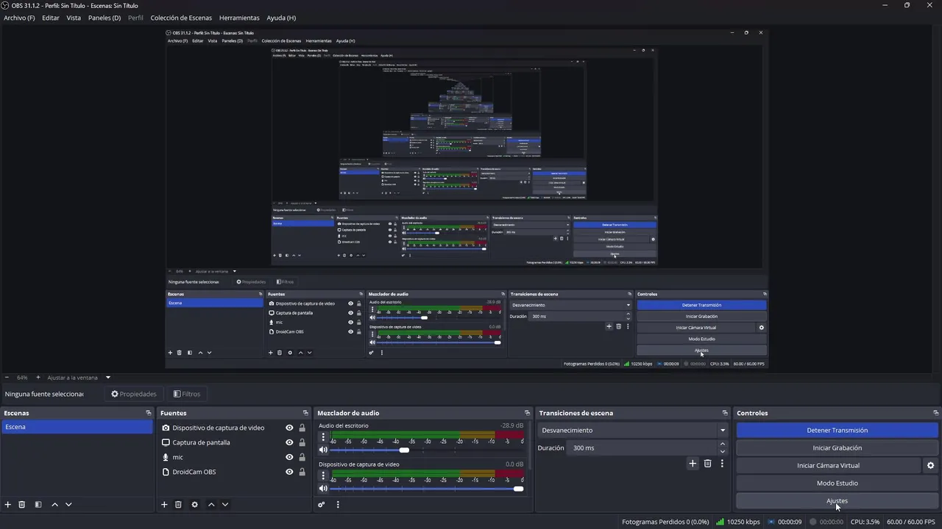Add a scene transition with the plus icon
The width and height of the screenshot is (942, 529).
click(693, 464)
